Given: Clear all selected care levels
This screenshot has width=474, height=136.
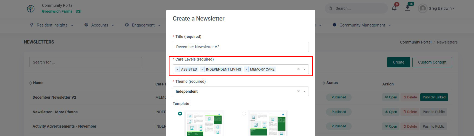Looking at the screenshot, I should 298,69.
